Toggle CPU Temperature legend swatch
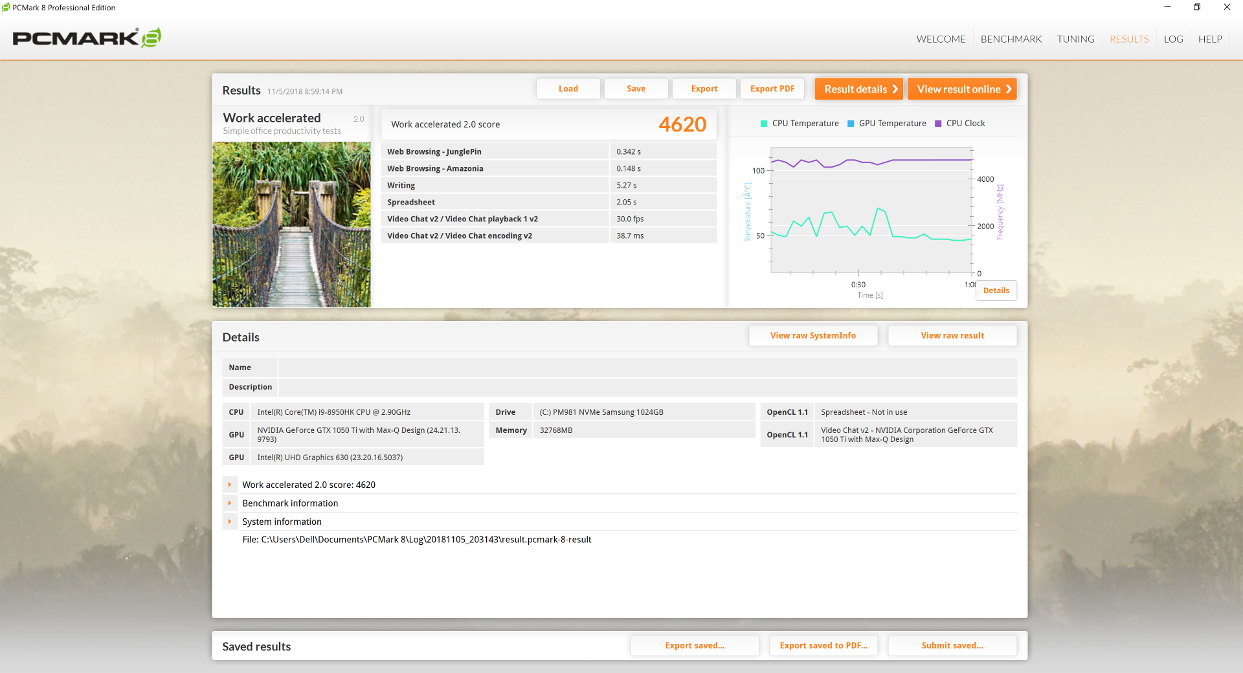The width and height of the screenshot is (1243, 673). 764,124
